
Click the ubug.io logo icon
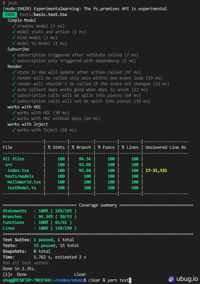click(x=171, y=279)
